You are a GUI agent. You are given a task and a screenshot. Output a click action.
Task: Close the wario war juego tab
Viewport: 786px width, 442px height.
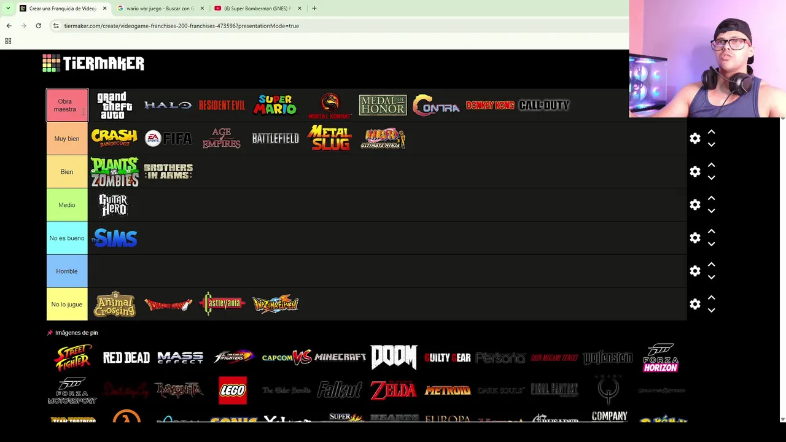(202, 9)
